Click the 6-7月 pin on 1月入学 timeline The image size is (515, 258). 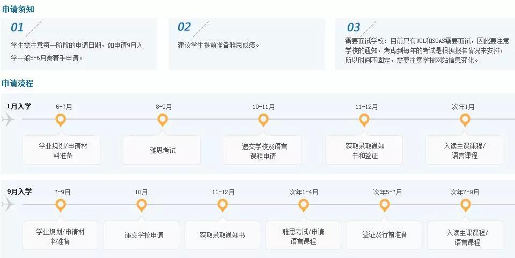click(x=61, y=120)
